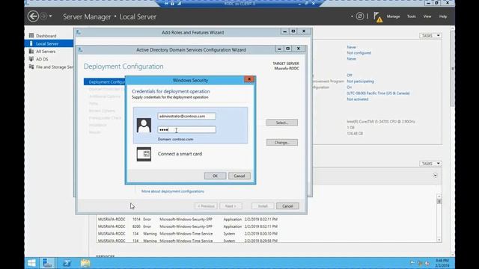Open the notifications flag with warning
479x269 pixels.
(x=378, y=17)
